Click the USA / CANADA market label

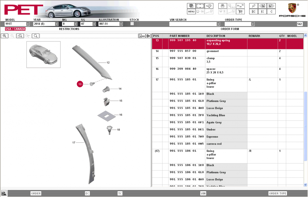click(15, 29)
